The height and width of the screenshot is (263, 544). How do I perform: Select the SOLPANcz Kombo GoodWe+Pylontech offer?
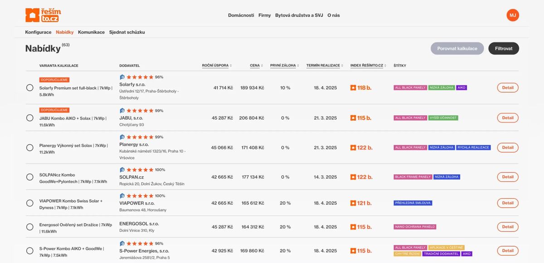(29, 177)
